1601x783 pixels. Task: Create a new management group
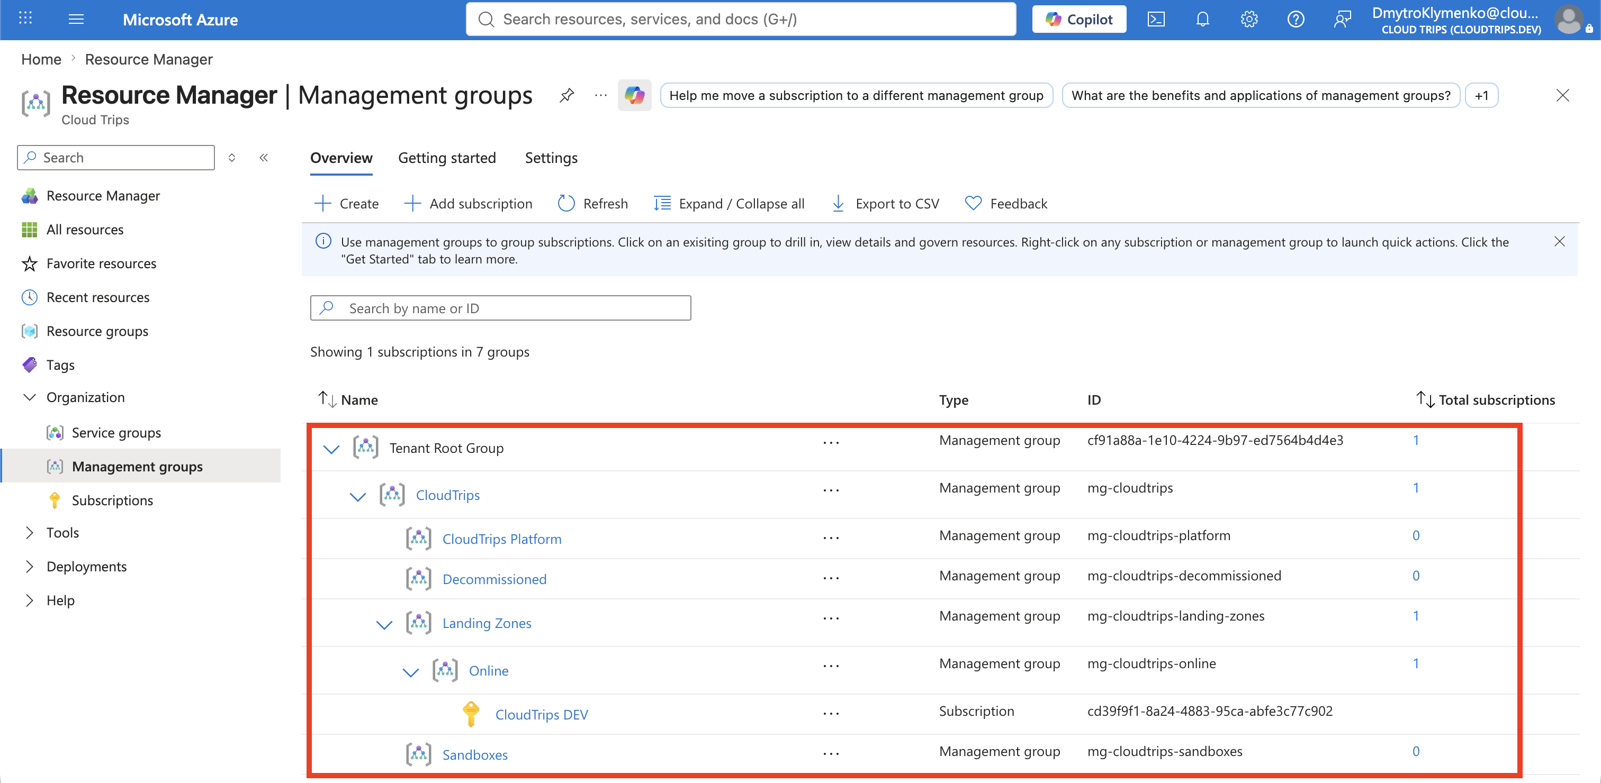click(x=346, y=204)
